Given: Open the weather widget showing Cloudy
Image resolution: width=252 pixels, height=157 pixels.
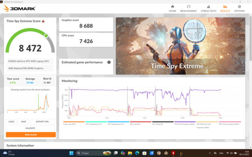Looking at the screenshot, I should coord(9,153).
